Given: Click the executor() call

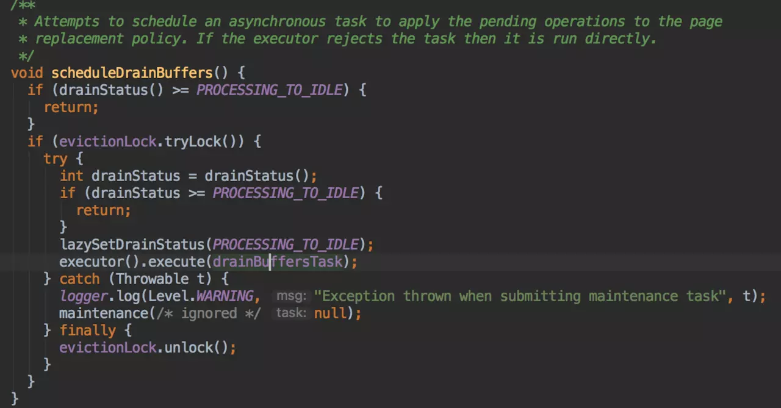Looking at the screenshot, I should [x=99, y=262].
